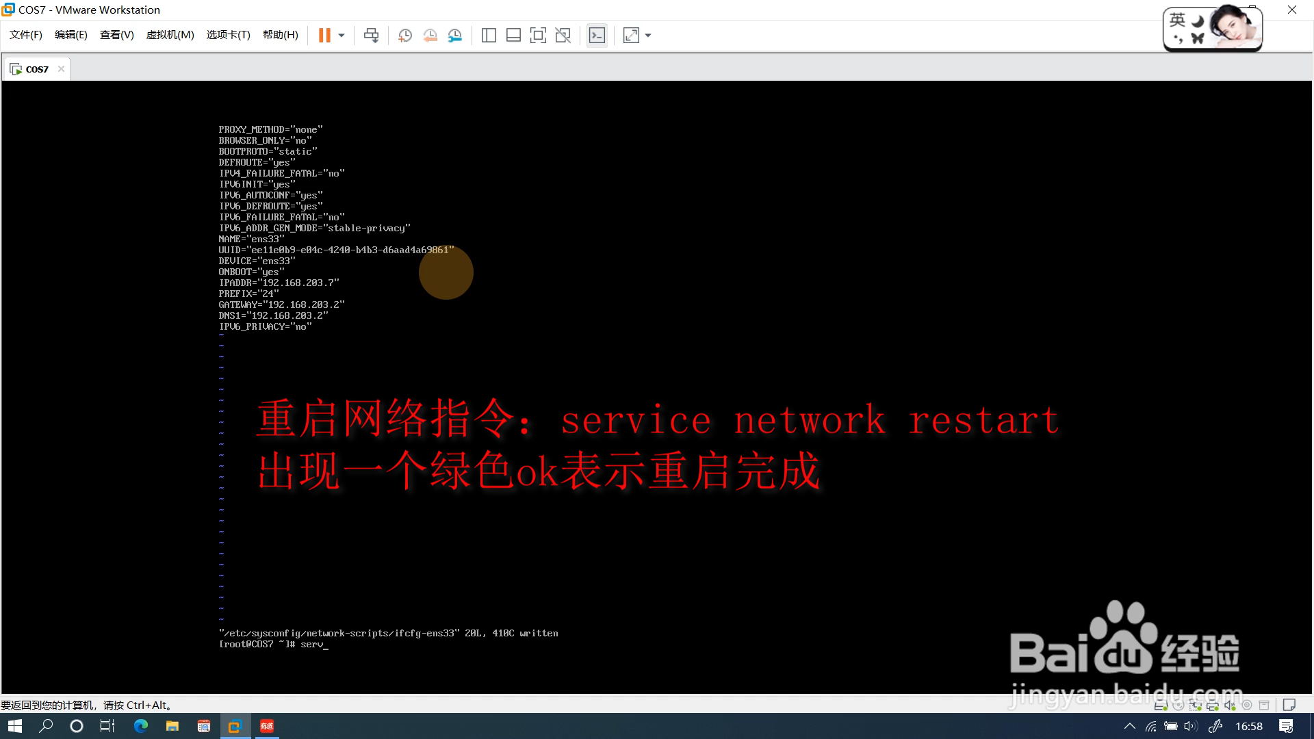The width and height of the screenshot is (1314, 739).
Task: Show hidden system tray icons chevron
Action: pyautogui.click(x=1130, y=726)
